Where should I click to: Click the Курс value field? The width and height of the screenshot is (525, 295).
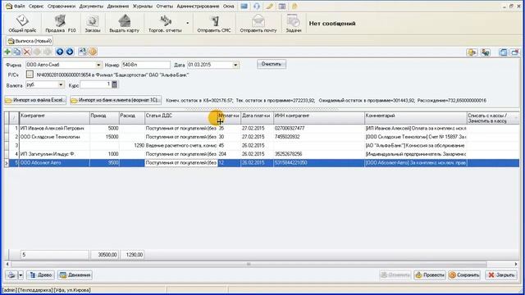(95, 84)
